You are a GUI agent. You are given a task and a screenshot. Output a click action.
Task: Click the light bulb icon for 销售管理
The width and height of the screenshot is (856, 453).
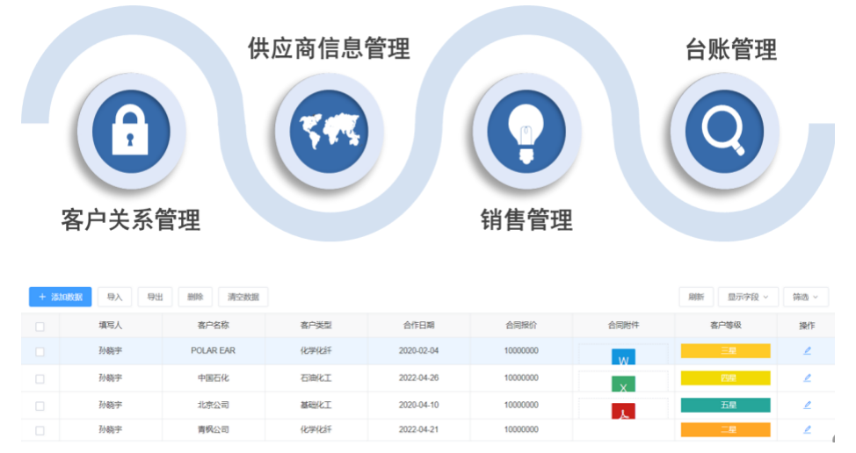pos(526,130)
